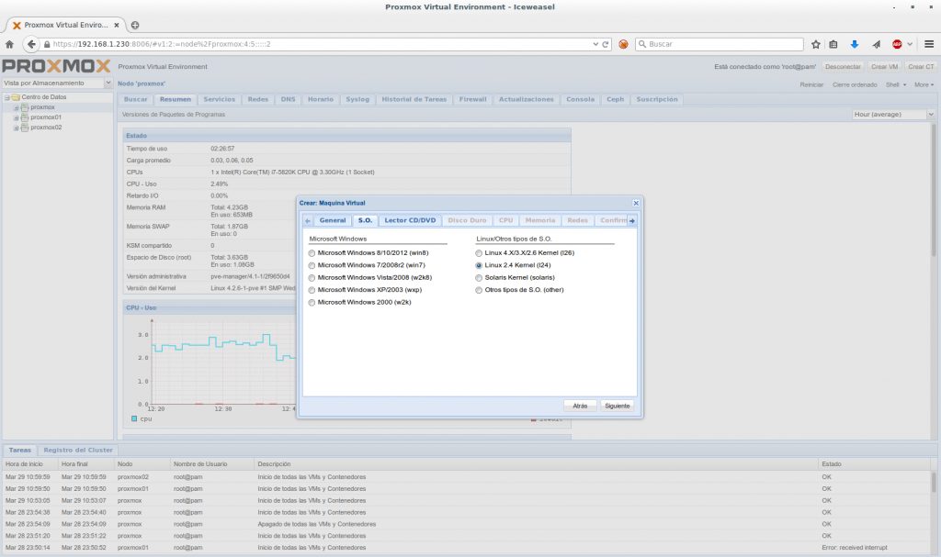The image size is (941, 557).
Task: Open the Vista por Almacenamiento dropdown
Action: 108,84
